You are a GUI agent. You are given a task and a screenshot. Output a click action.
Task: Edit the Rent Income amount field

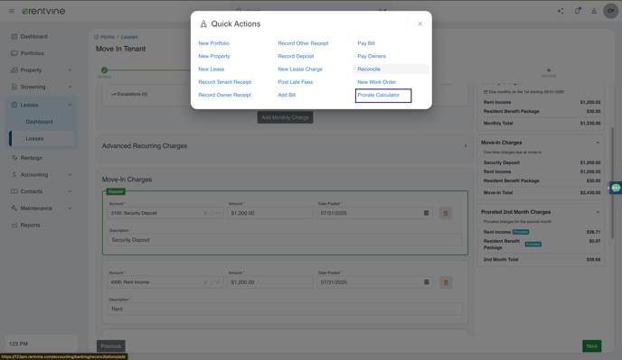(x=270, y=282)
